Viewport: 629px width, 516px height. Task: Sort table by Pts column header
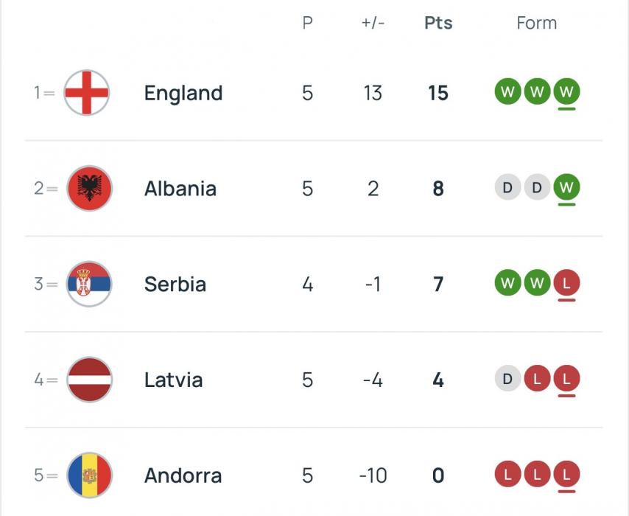pos(438,23)
